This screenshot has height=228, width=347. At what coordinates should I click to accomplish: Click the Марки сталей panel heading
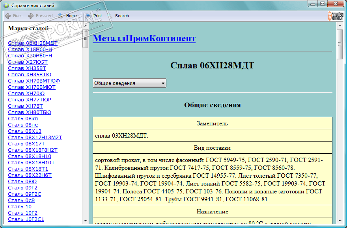tap(28, 28)
